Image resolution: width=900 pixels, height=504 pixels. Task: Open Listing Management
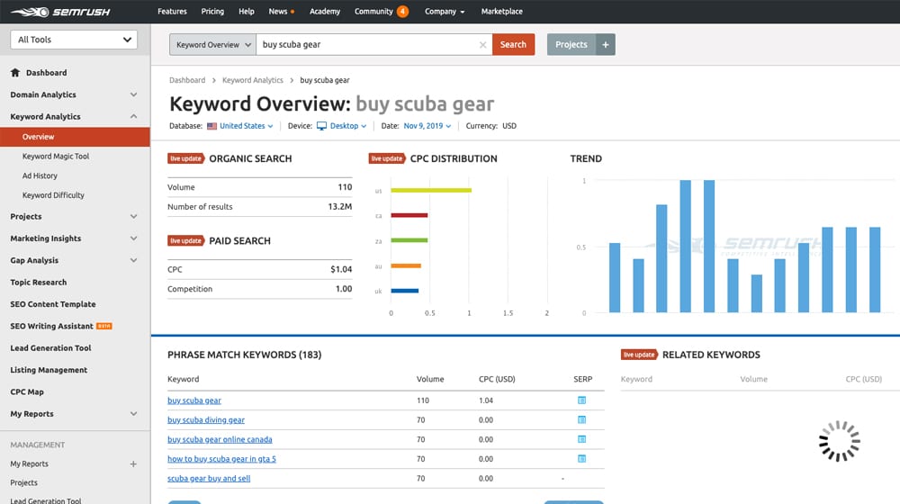pyautogui.click(x=49, y=370)
